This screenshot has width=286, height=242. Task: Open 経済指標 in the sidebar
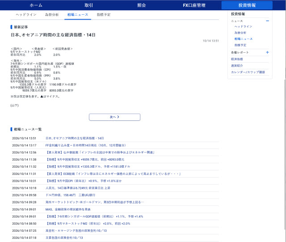237,59
